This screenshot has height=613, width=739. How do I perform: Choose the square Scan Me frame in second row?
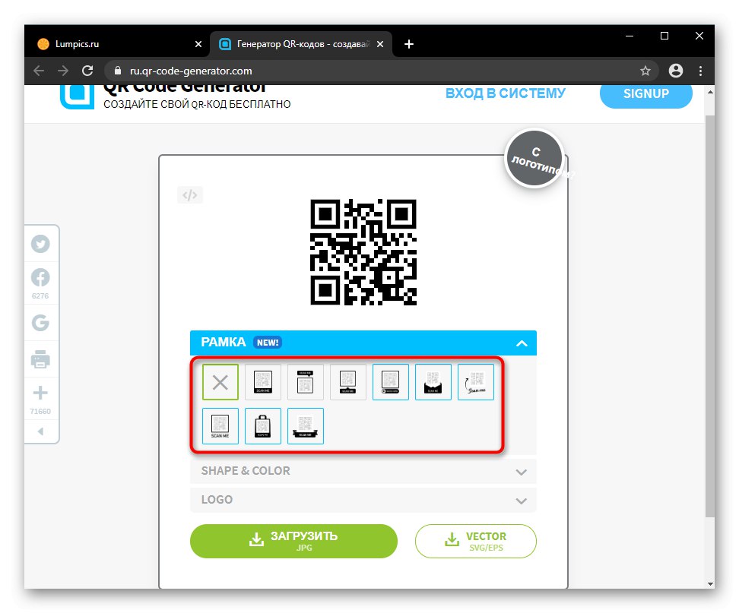coord(220,426)
